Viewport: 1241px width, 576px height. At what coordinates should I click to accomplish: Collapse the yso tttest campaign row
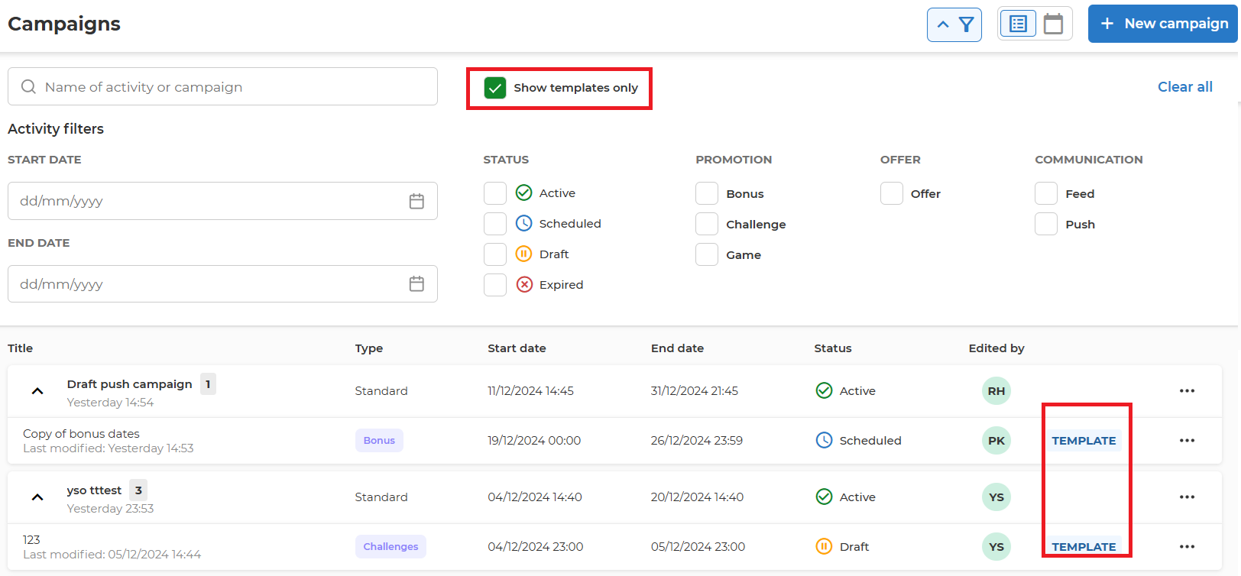pyautogui.click(x=37, y=497)
